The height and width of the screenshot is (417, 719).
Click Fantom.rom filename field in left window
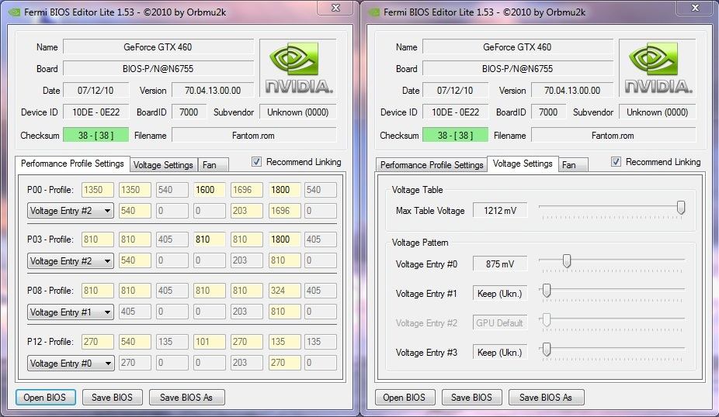(x=254, y=135)
